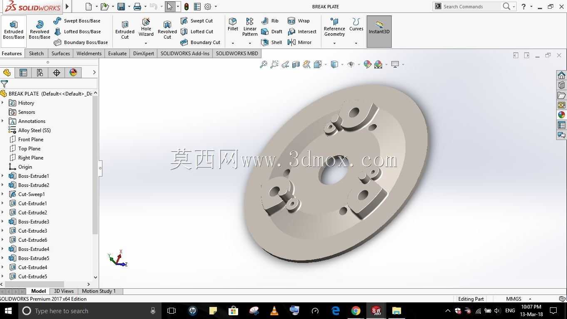567x319 pixels.
Task: Start a Boundary Cut feature
Action: [x=200, y=42]
